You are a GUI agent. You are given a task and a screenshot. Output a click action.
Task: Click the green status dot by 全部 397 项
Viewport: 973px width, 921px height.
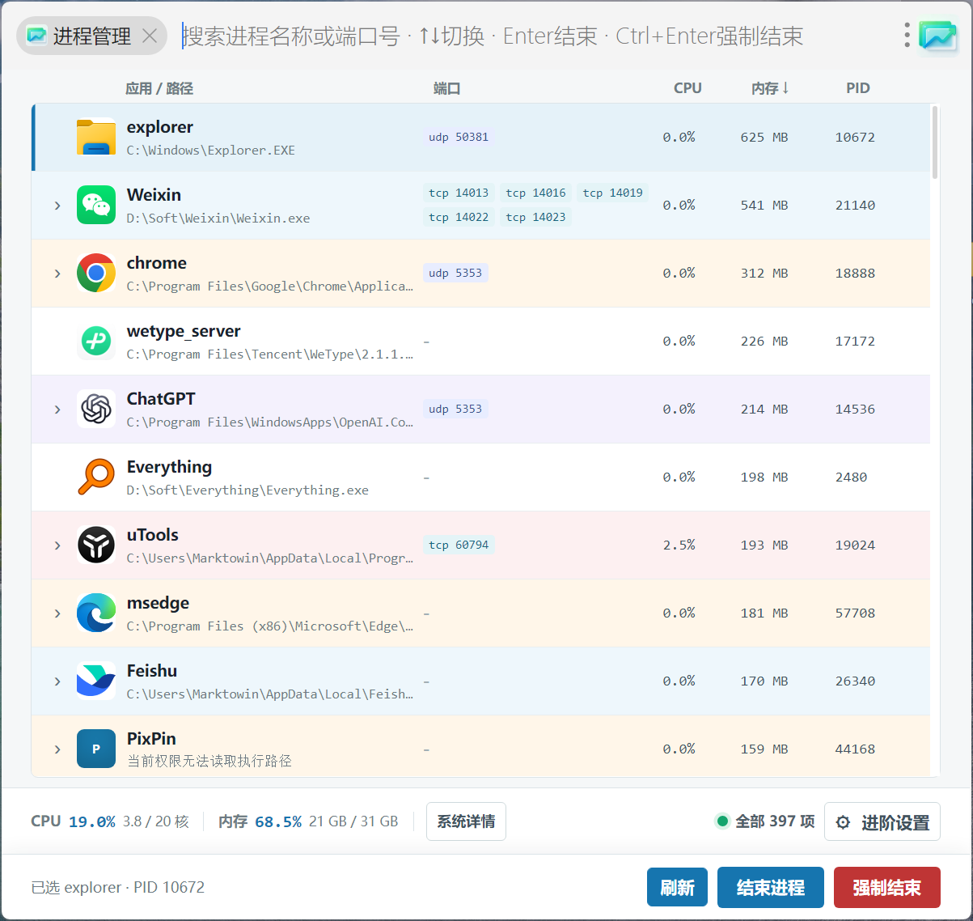click(722, 821)
